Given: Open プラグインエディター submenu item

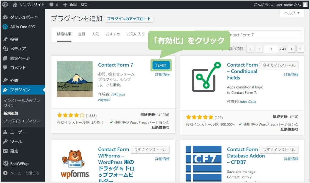Looking at the screenshot, I should tap(21, 121).
